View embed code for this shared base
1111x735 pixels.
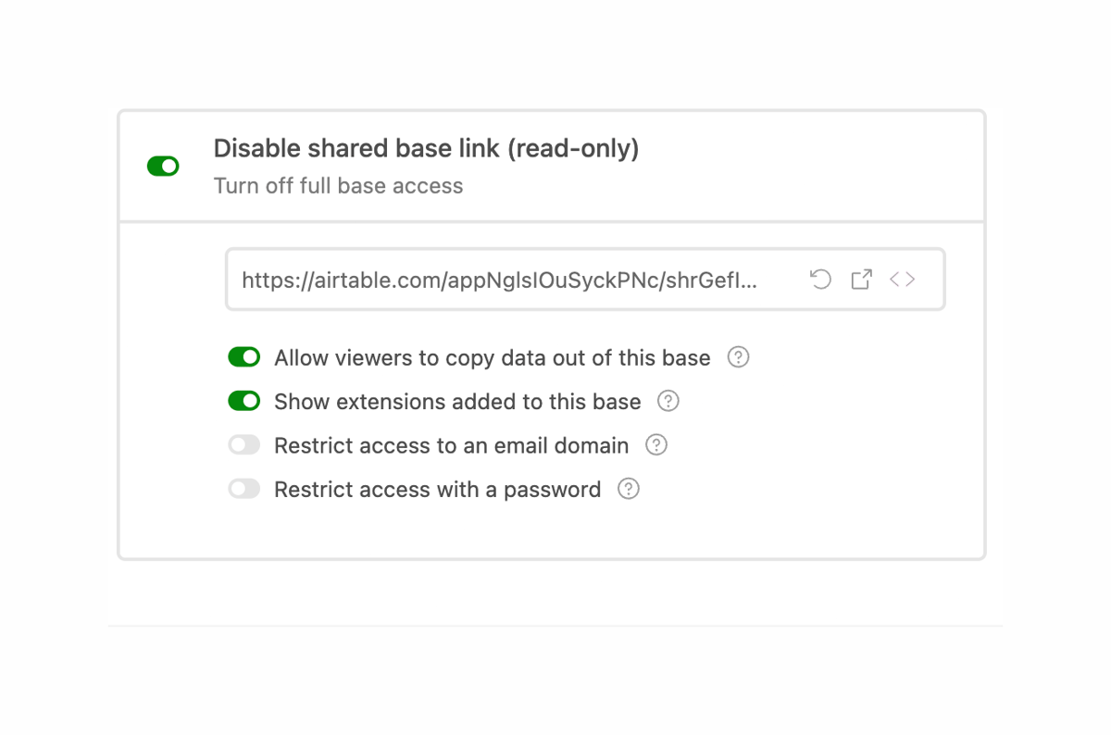pyautogui.click(x=902, y=279)
